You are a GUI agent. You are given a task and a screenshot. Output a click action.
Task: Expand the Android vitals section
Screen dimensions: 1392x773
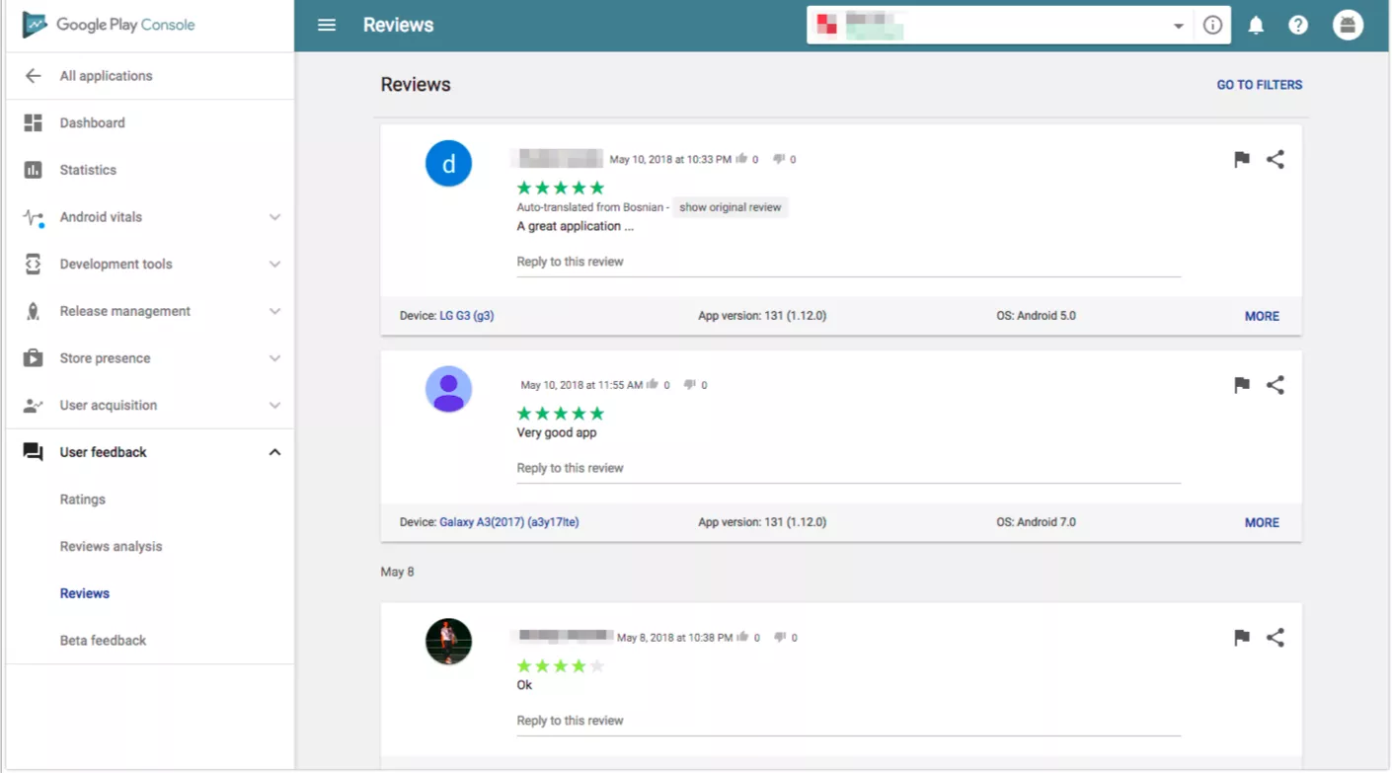[x=275, y=217]
